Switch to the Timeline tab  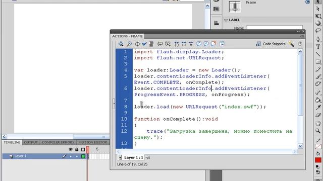(x=12, y=142)
